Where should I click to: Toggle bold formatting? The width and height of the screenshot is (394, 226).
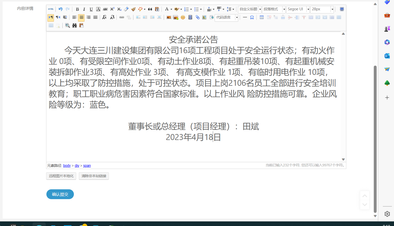pos(77,9)
